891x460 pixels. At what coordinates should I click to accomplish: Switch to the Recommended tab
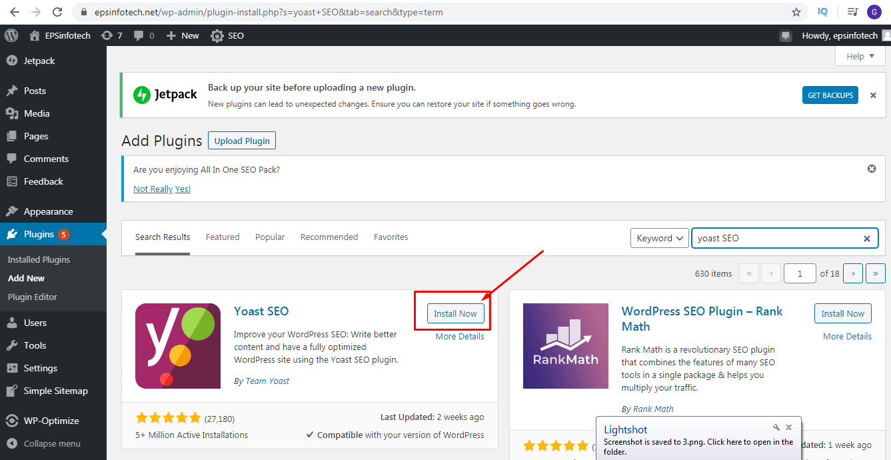[x=329, y=237]
